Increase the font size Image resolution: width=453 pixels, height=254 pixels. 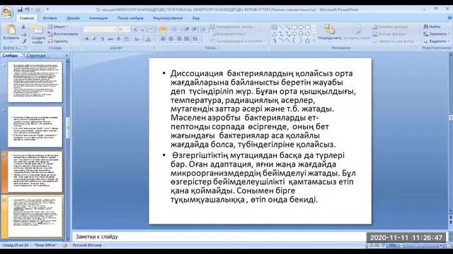135,30
